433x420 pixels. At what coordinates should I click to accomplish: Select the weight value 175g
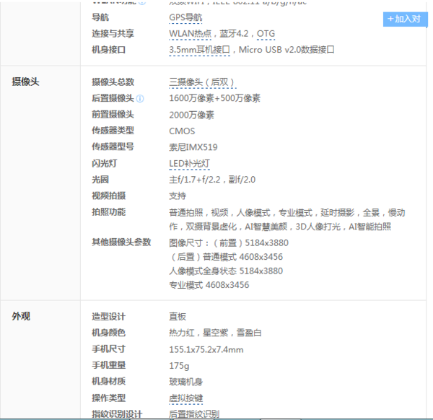click(x=179, y=366)
